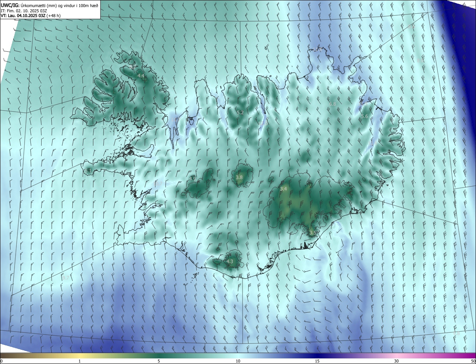
Task: Click the 6.8 value in northeast Iceland
Action: pos(332,104)
